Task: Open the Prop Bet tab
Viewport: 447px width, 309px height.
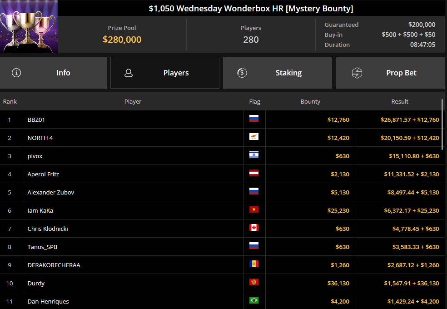Action: click(390, 73)
